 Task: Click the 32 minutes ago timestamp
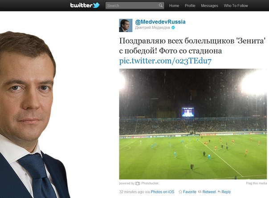pos(131,192)
